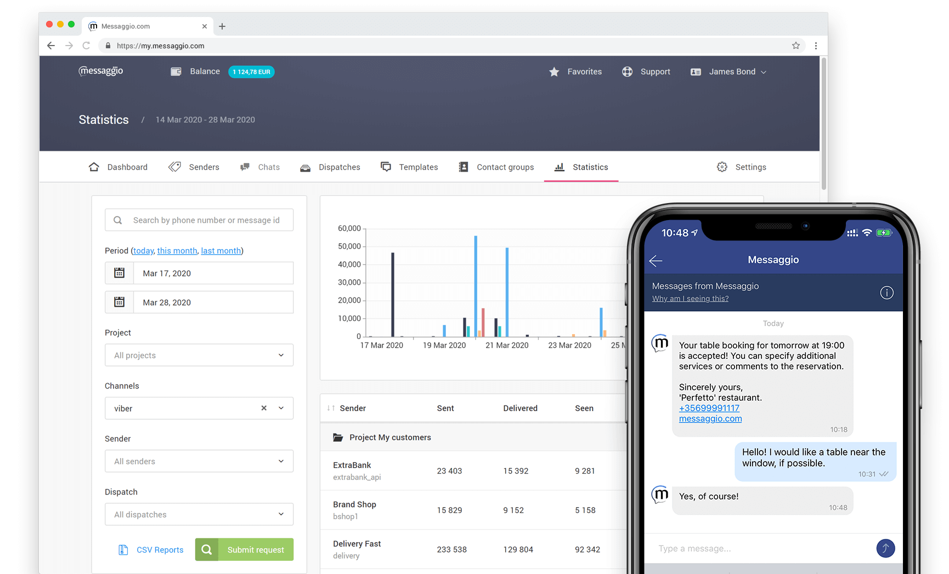Go to the Dispatches tab
Image resolution: width=949 pixels, height=574 pixels.
330,167
